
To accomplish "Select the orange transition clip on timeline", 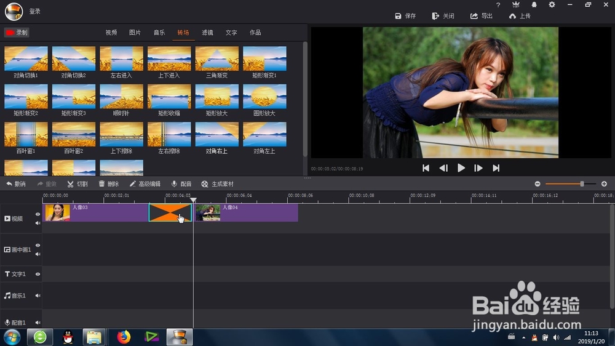I will tap(170, 212).
